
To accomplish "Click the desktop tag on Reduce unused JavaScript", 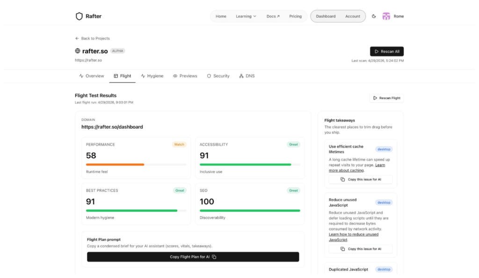I will tap(384, 203).
